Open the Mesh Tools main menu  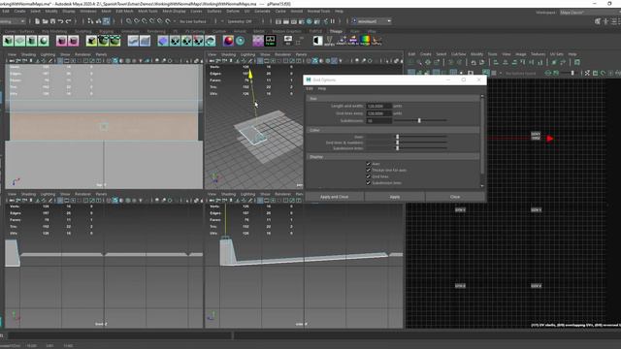(x=147, y=11)
